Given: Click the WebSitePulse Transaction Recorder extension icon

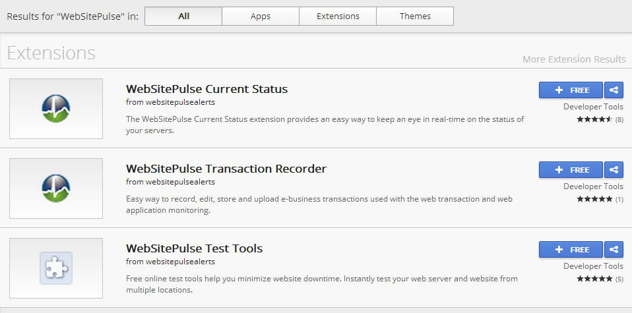Looking at the screenshot, I should [x=56, y=188].
